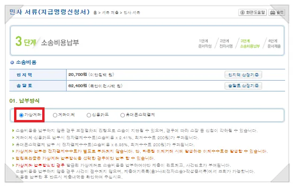Viewport: 294px width, 187px height.
Task: Click the info icon on 화면도움말
Action: click(x=242, y=12)
